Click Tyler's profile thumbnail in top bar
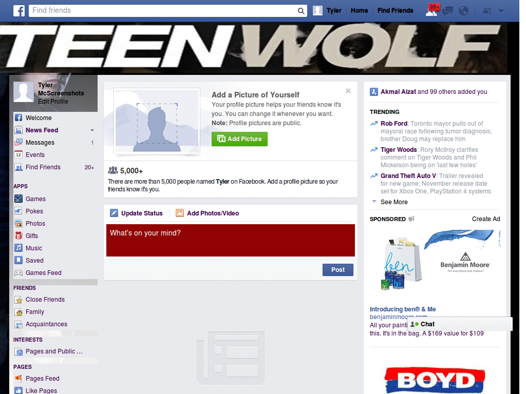526x394 pixels. click(317, 10)
